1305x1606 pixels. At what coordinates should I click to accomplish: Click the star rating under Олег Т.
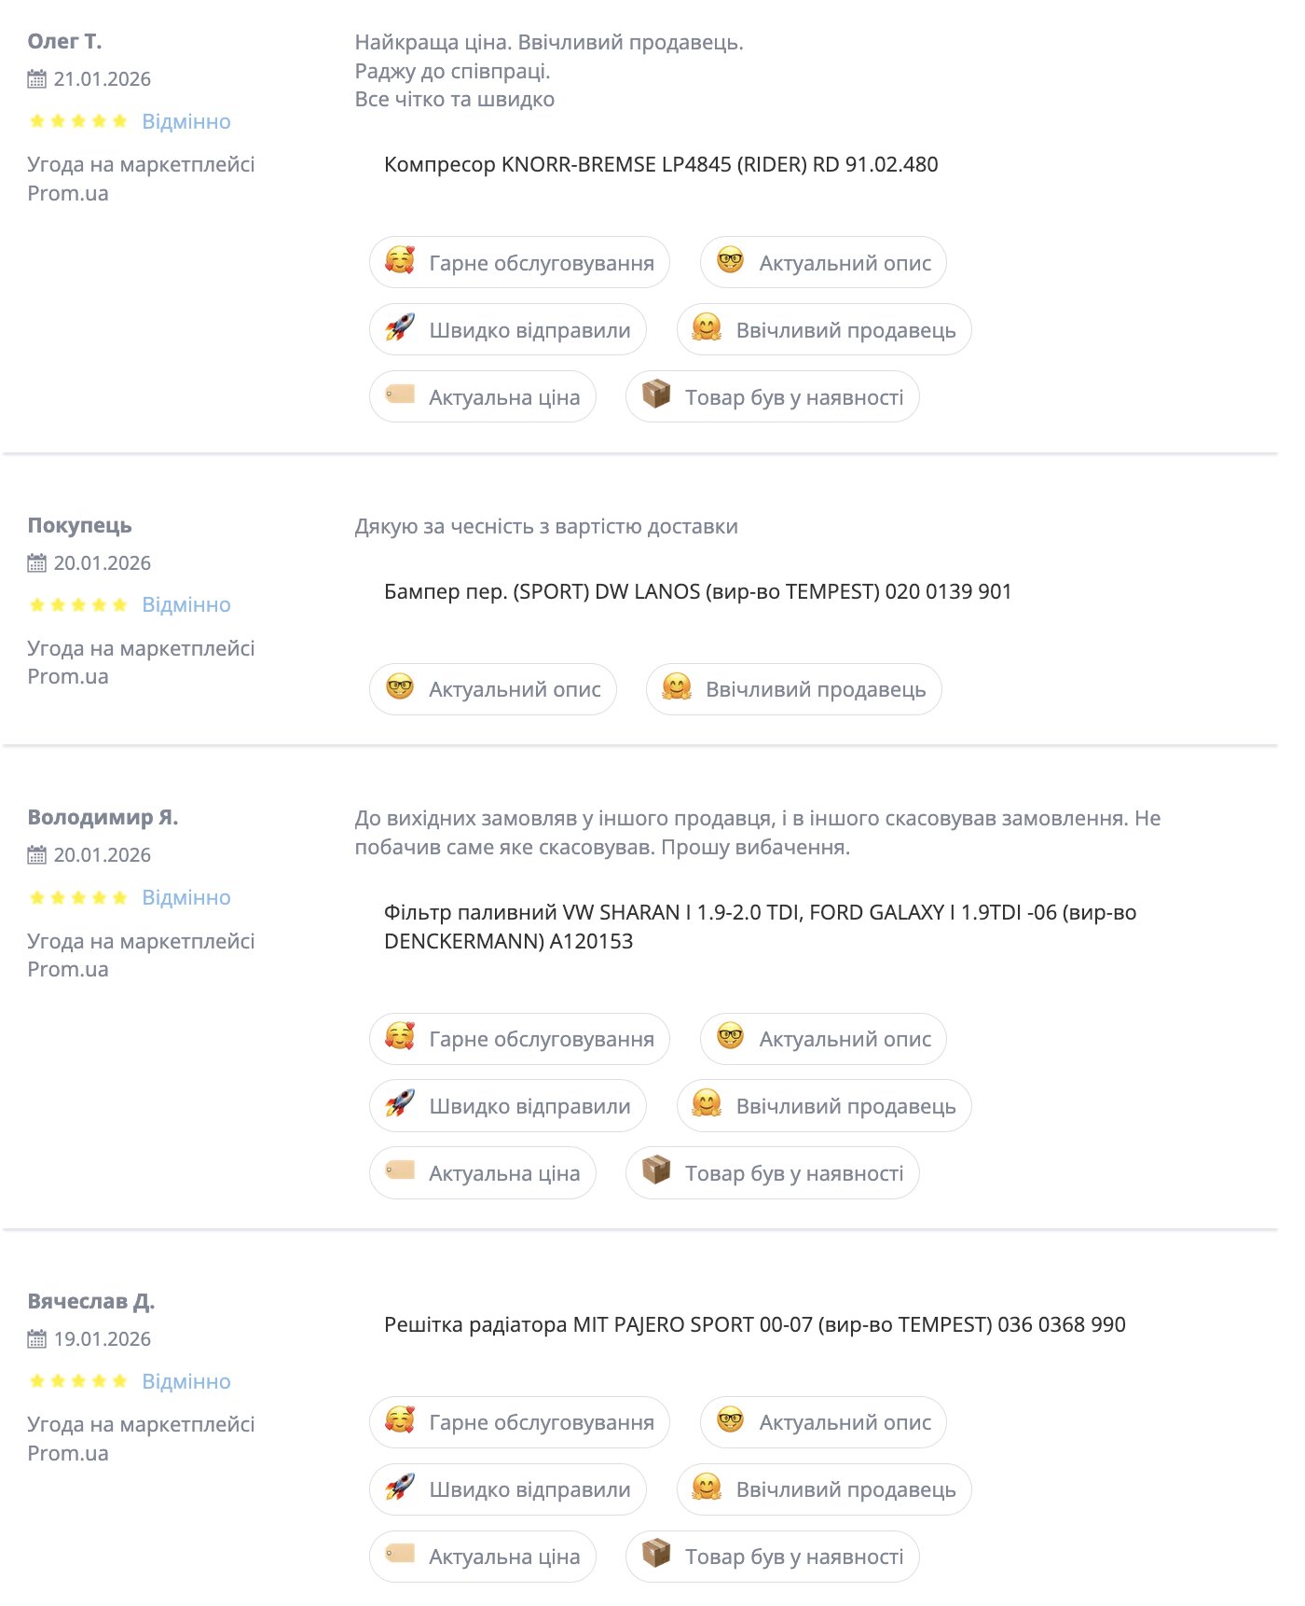click(x=78, y=121)
